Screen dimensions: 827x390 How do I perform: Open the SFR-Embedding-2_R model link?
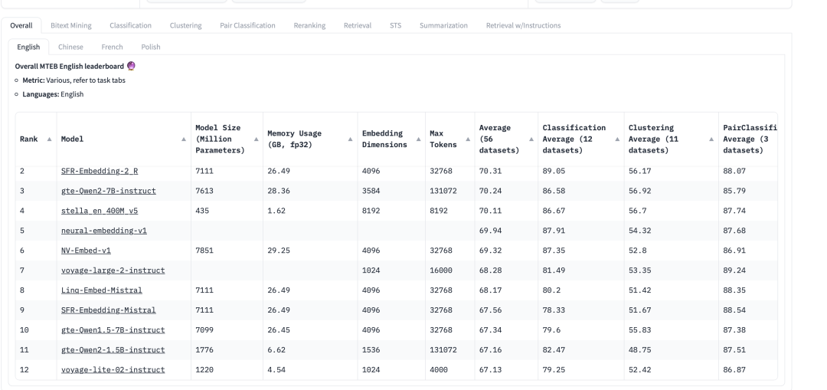point(95,172)
